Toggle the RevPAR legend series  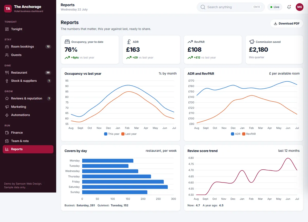point(249,134)
